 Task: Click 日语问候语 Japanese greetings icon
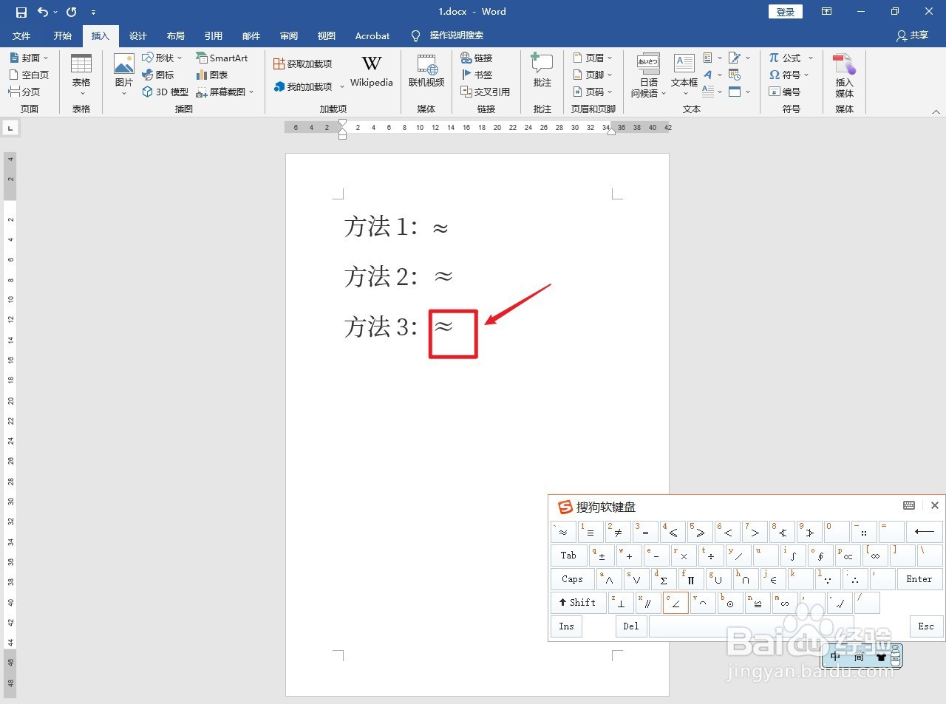point(648,75)
